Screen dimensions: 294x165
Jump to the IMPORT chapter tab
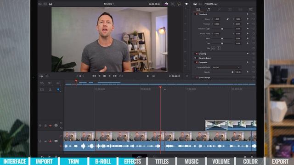(44, 161)
